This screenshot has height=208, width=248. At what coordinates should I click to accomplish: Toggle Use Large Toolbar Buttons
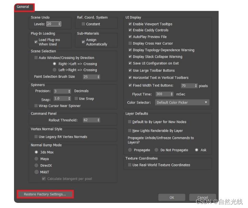(130, 70)
